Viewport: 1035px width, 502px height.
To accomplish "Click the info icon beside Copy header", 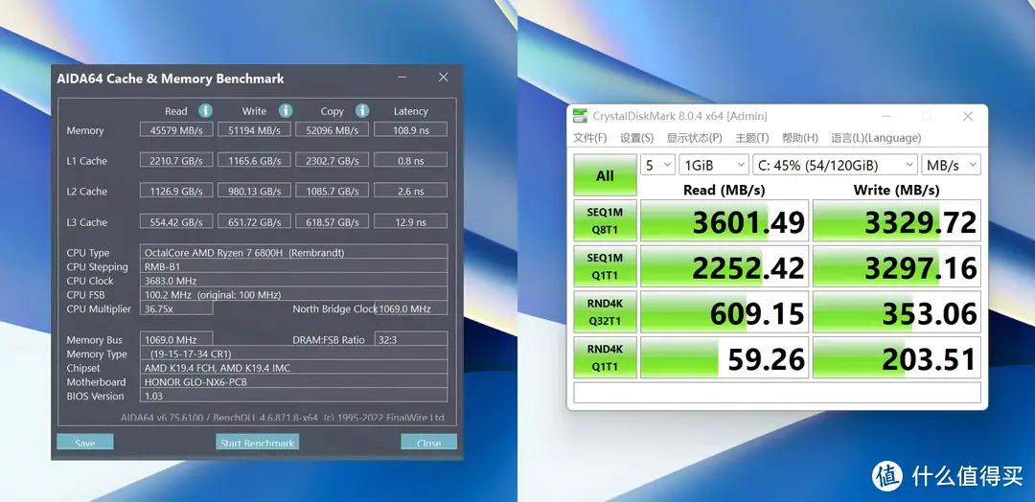I will (361, 110).
